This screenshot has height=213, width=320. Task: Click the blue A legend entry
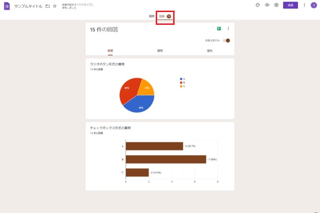(183, 79)
